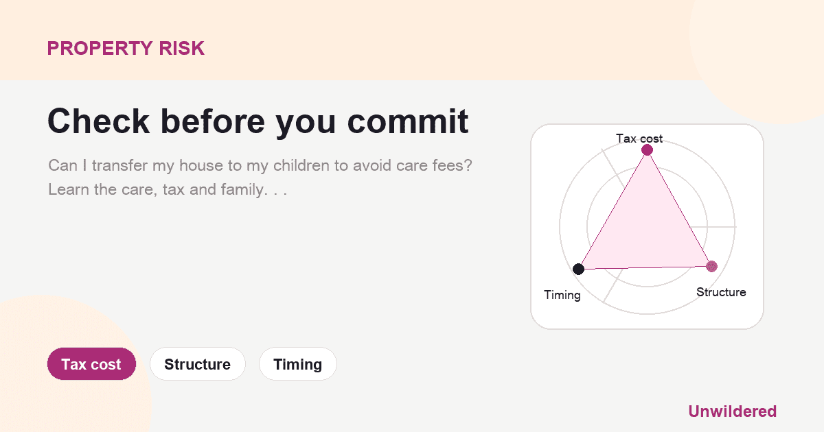The height and width of the screenshot is (432, 824).
Task: Click the peach circle decoration bottom left
Action: click(69, 363)
